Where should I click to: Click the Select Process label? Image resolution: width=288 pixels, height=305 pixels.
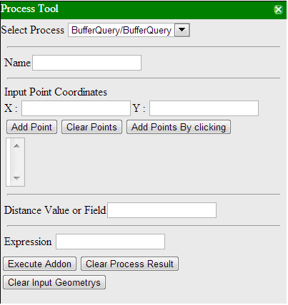[33, 30]
